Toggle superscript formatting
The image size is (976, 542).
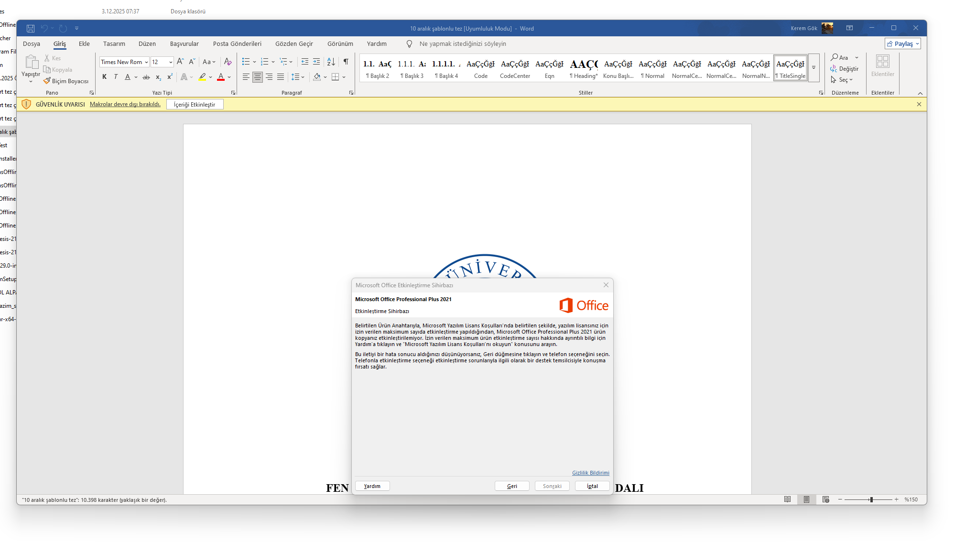click(x=170, y=77)
